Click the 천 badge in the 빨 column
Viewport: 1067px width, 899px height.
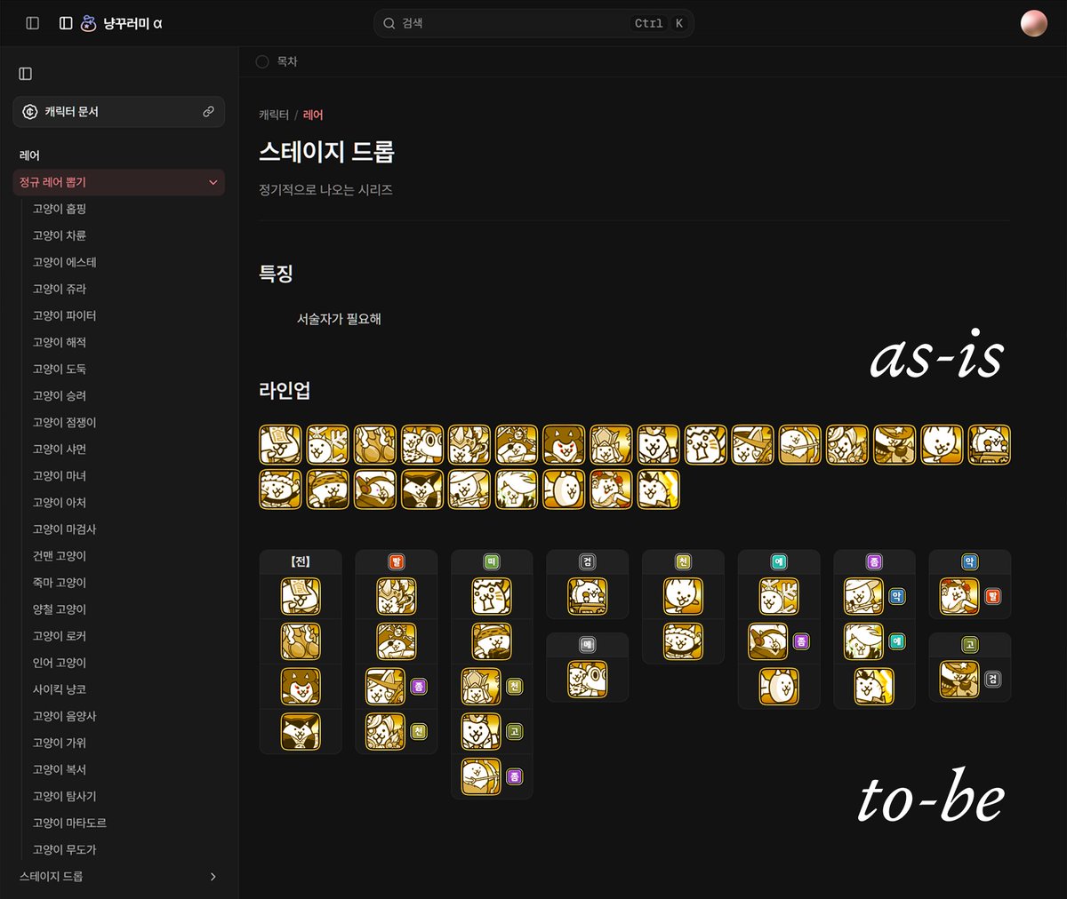(419, 732)
